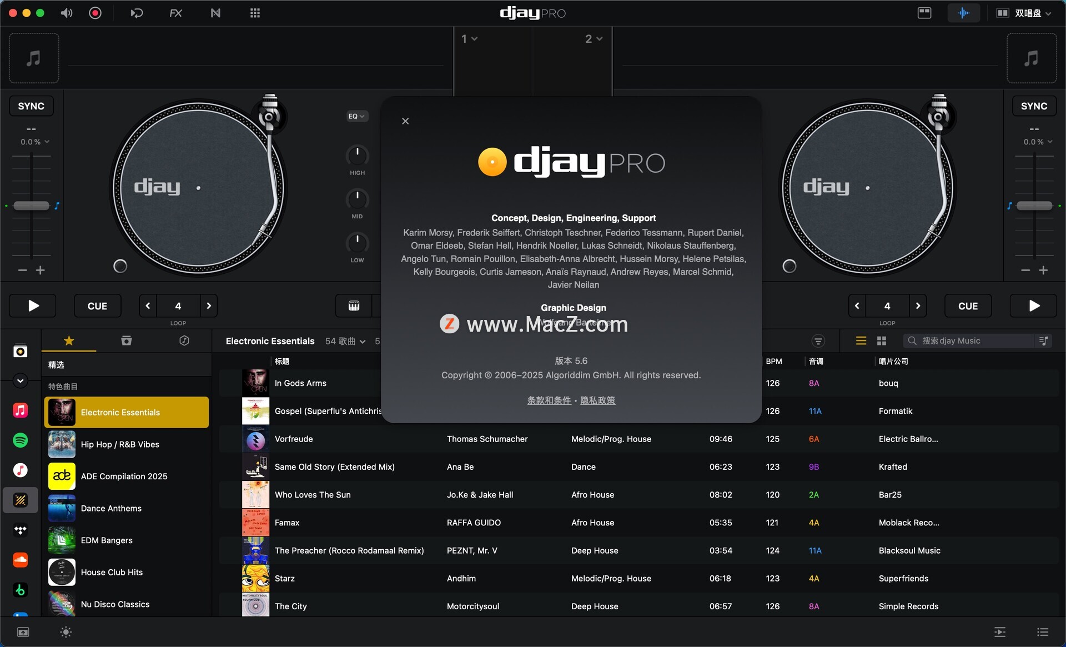Toggle SYNC on the left deck
Image resolution: width=1066 pixels, height=647 pixels.
point(31,106)
